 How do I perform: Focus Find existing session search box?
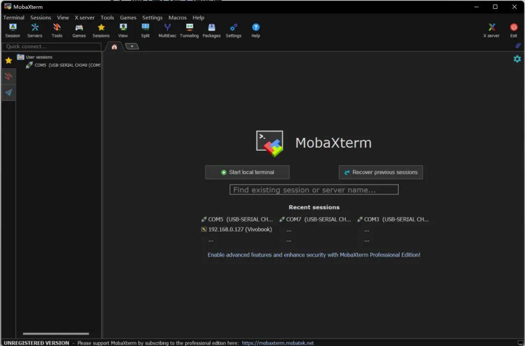click(x=314, y=190)
